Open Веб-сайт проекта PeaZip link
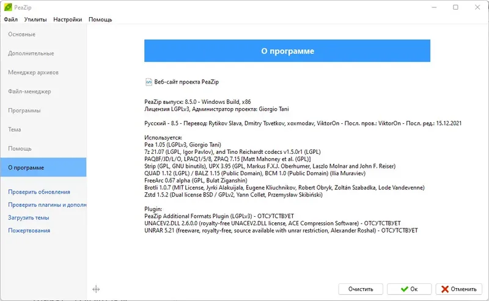 pyautogui.click(x=186, y=82)
